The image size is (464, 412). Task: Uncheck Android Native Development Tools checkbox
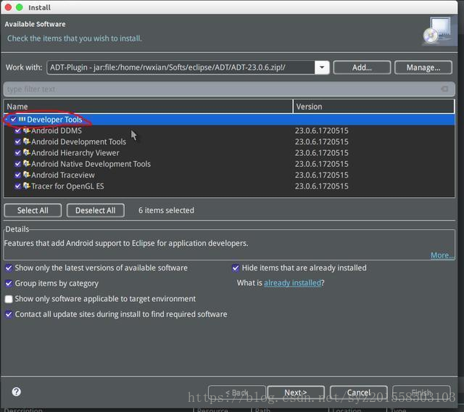click(17, 164)
